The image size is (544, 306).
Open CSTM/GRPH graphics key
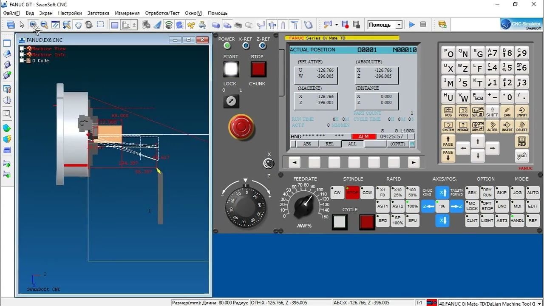[x=478, y=126]
